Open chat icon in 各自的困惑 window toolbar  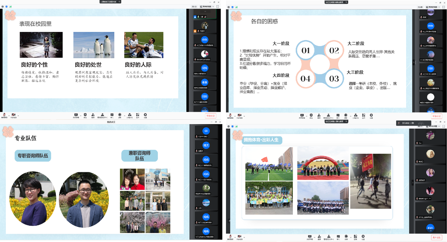[338, 115]
